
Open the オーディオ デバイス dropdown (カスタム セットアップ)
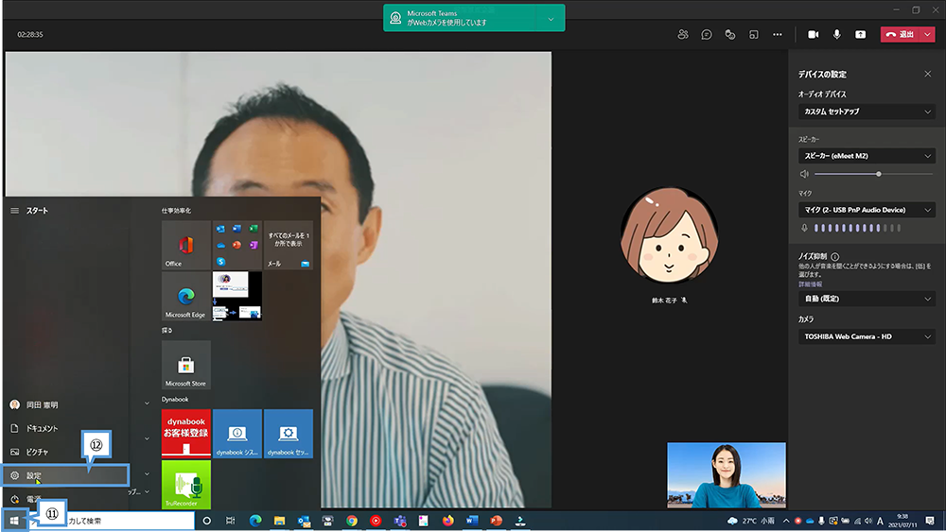tap(867, 112)
